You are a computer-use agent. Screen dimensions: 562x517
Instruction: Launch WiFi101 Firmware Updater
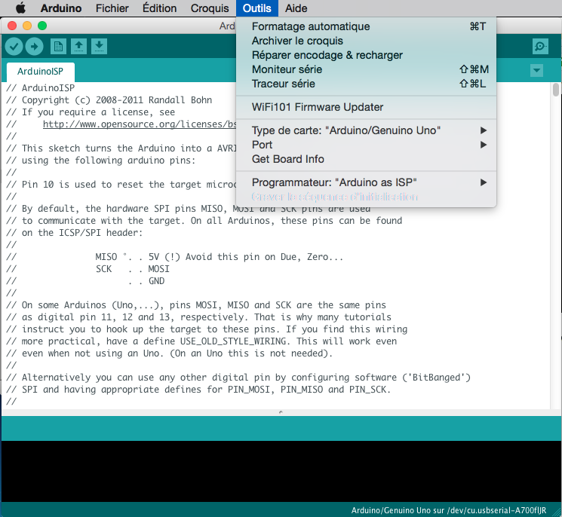(x=366, y=107)
